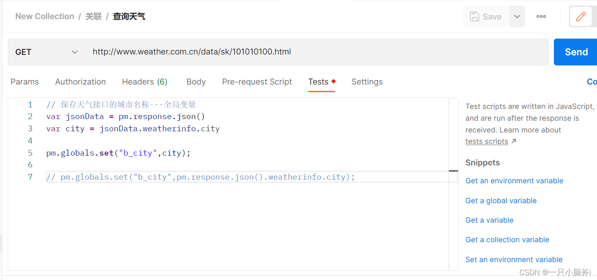Click the '关联' folder in the breadcrumb
Viewport: 597px width, 280px height.
(94, 17)
